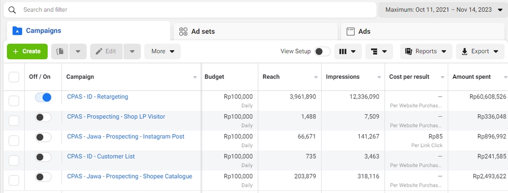Tick the select-all header checkbox
The width and height of the screenshot is (508, 193).
pyautogui.click(x=14, y=77)
